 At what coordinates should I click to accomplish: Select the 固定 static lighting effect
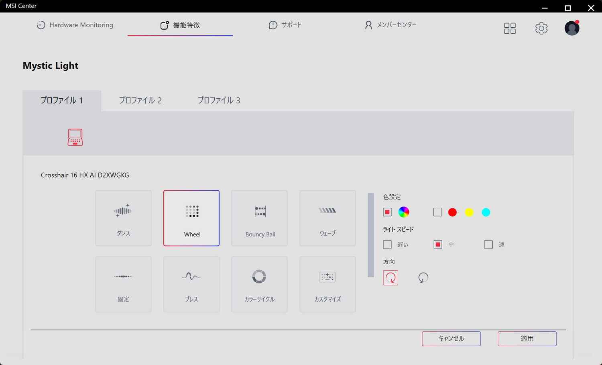(x=123, y=284)
